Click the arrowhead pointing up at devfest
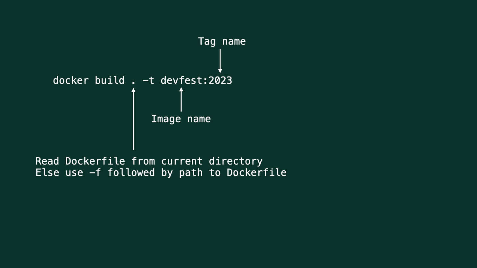 tap(181, 89)
